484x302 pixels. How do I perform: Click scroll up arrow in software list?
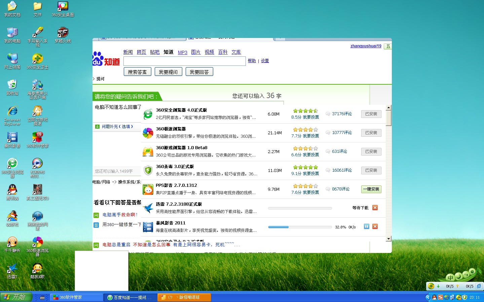(x=388, y=108)
